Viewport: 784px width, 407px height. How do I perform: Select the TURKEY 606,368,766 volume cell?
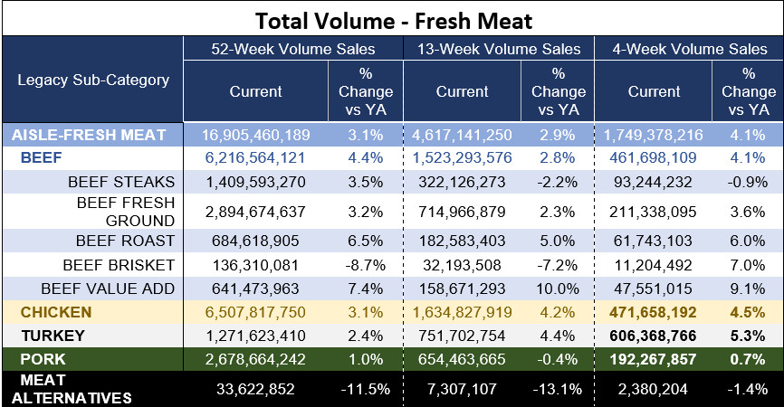point(653,336)
